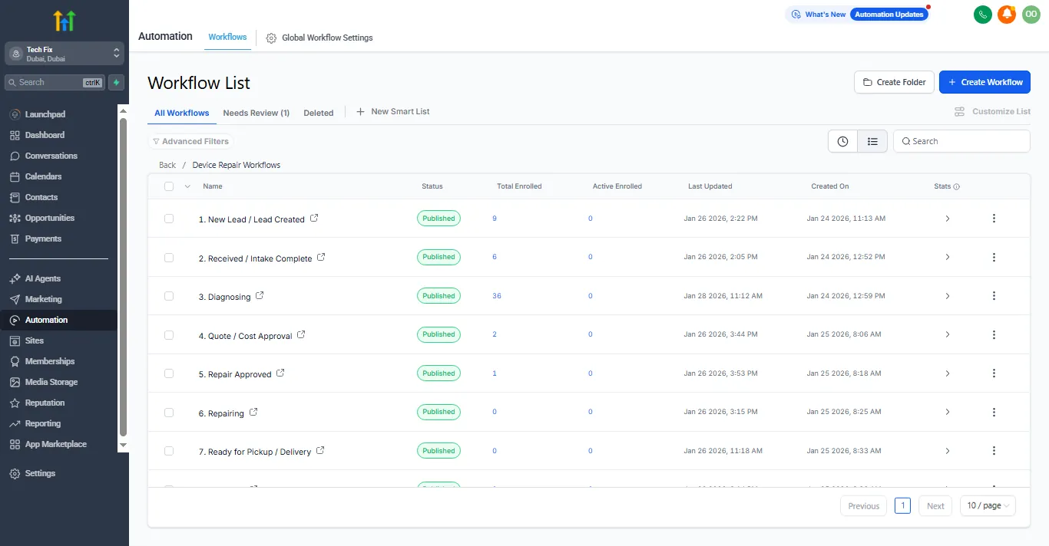
Task: Click inside the sidebar vertical scrollbar
Action: [x=123, y=277]
